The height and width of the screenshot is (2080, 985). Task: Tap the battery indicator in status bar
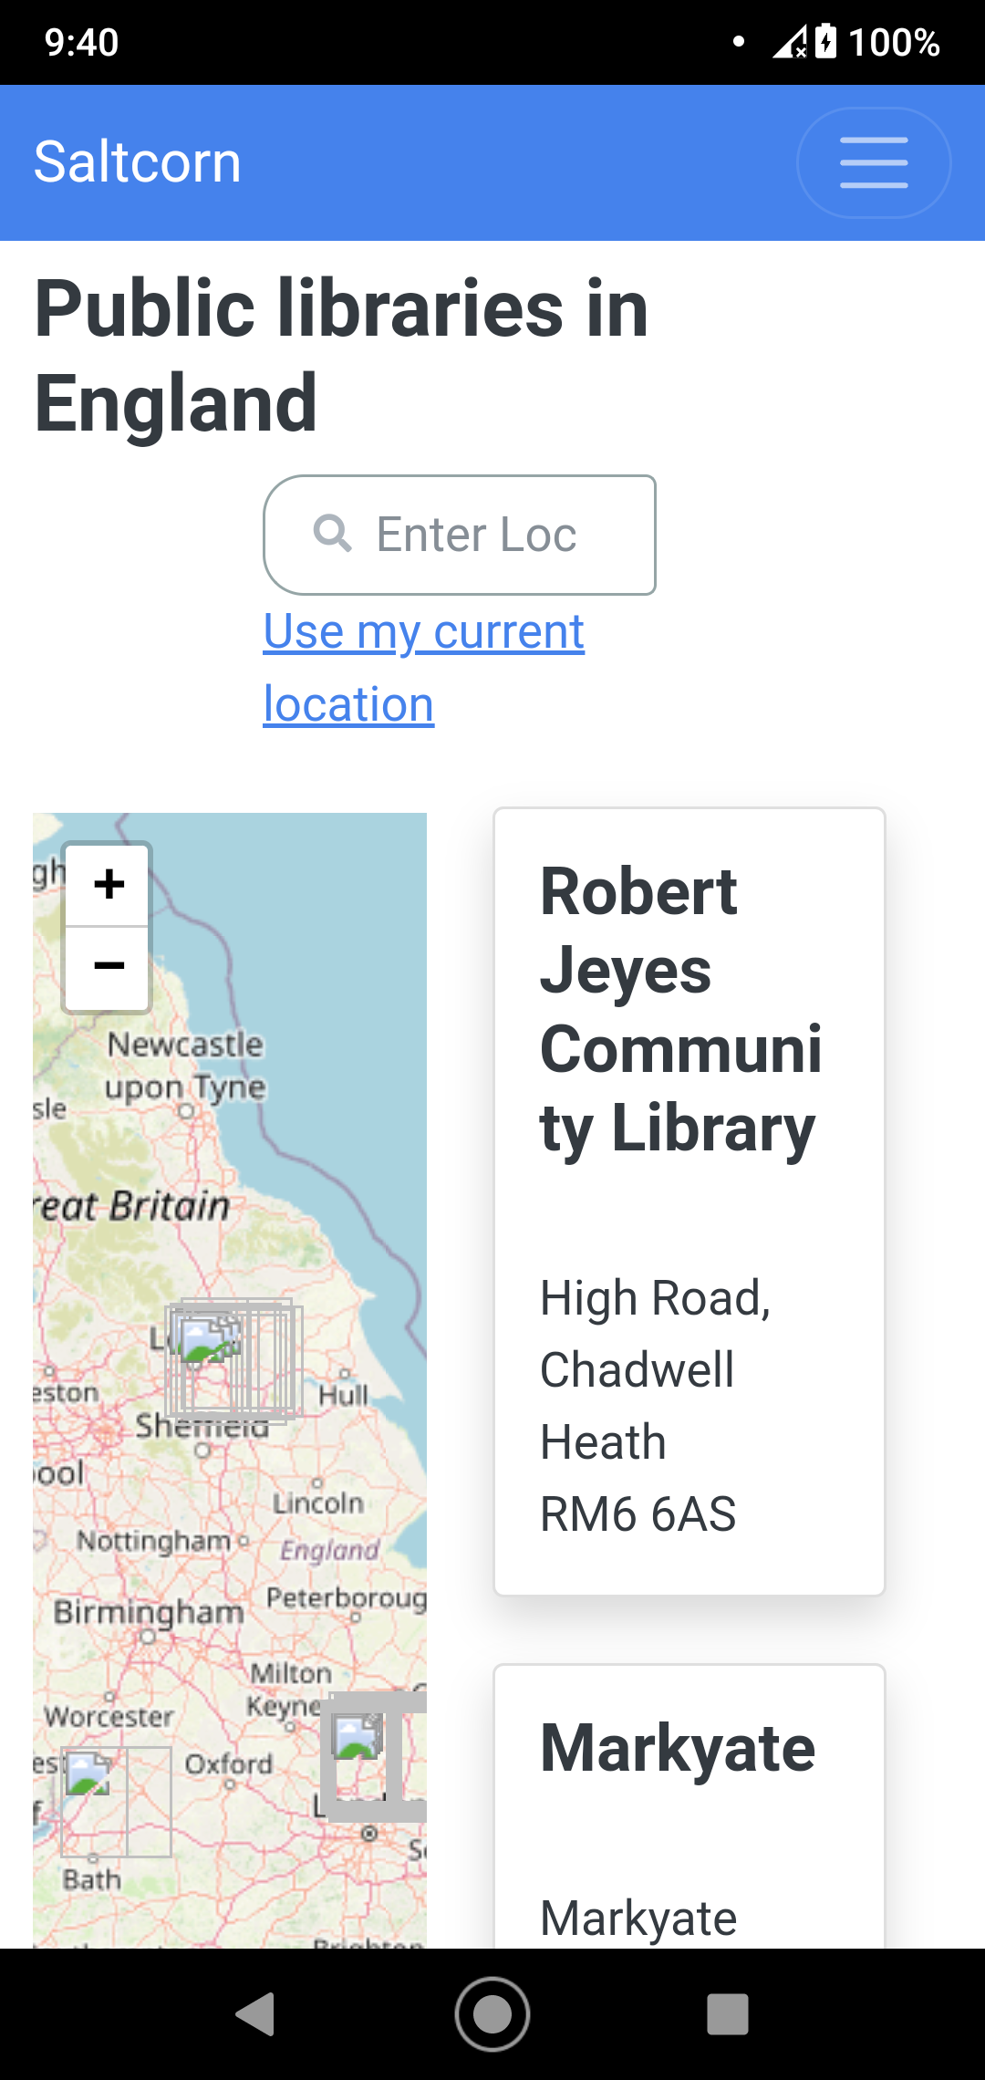pyautogui.click(x=825, y=41)
